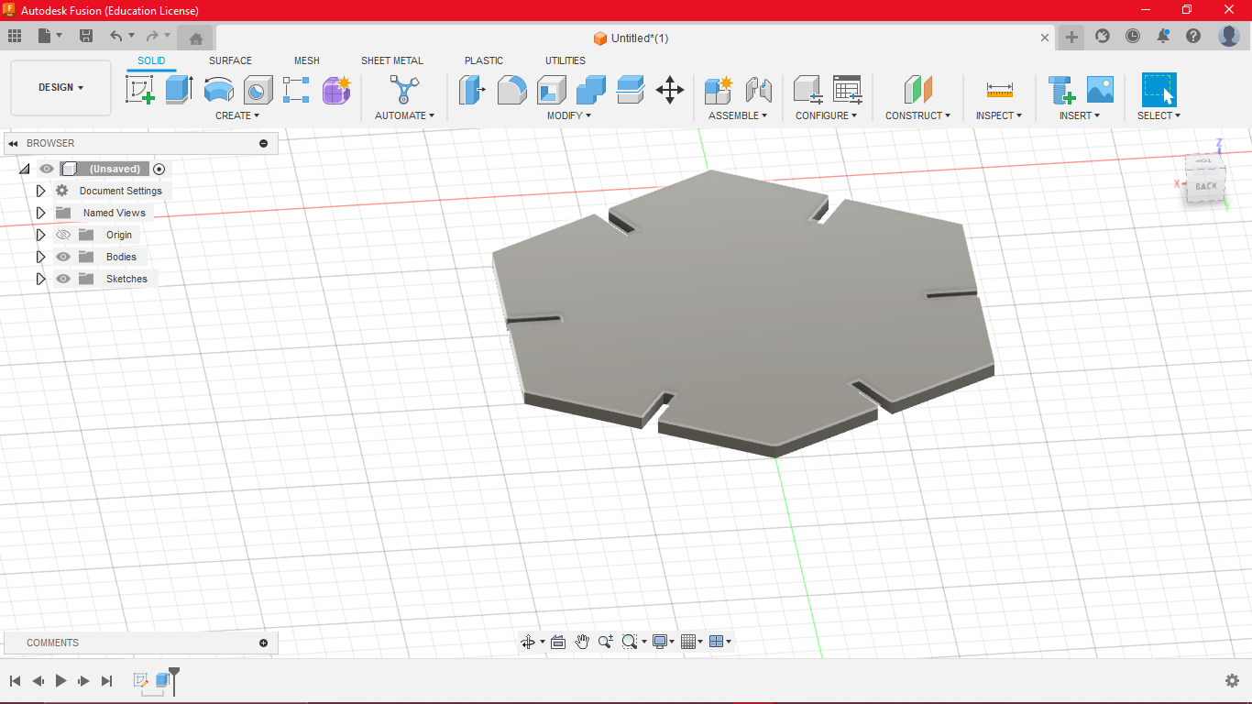Open the DESIGN workspace dropdown

(x=61, y=88)
